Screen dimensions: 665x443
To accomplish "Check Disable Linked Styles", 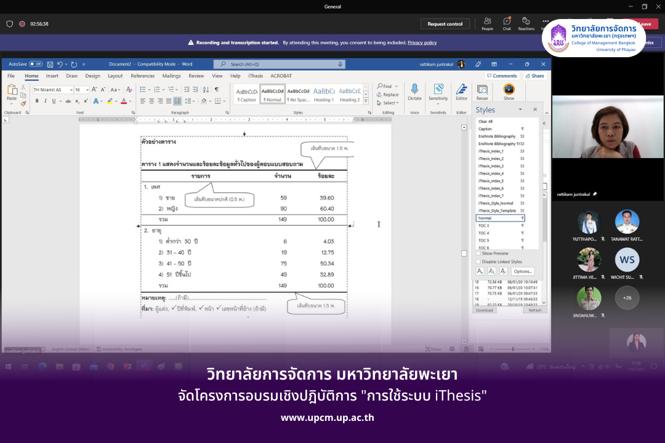I will [x=478, y=261].
